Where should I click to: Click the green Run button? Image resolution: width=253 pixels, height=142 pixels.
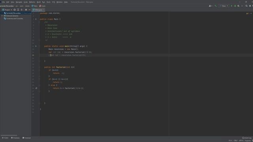232,6
